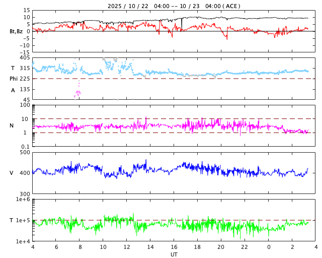Click the blue velocity peak near 14 UT
Image resolution: width=322 pixels, height=258 pixels.
click(x=146, y=161)
